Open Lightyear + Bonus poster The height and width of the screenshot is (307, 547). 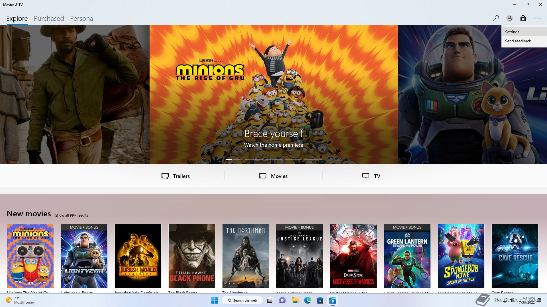click(84, 256)
